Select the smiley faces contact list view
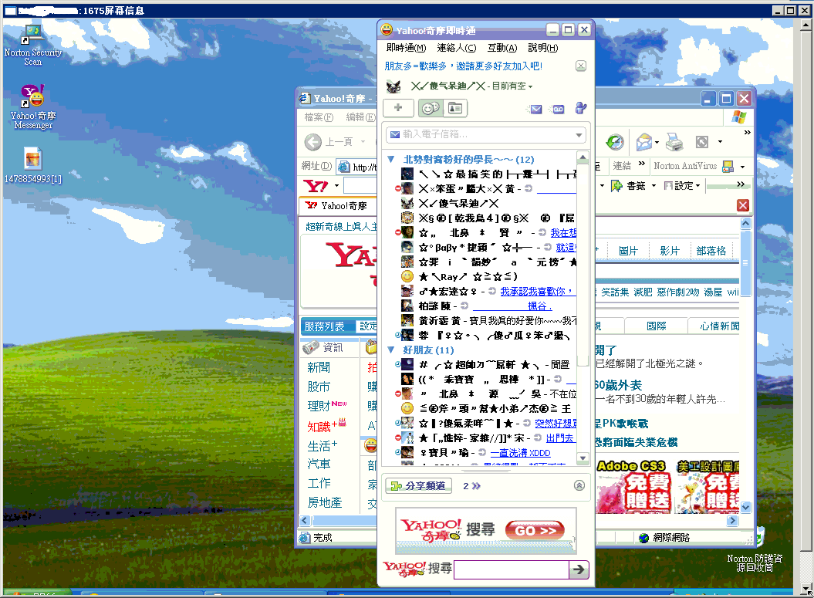This screenshot has width=814, height=598. click(x=430, y=108)
